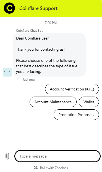
Task: Click the Coinflare Chat Bot sender name
Action: coord(29,31)
